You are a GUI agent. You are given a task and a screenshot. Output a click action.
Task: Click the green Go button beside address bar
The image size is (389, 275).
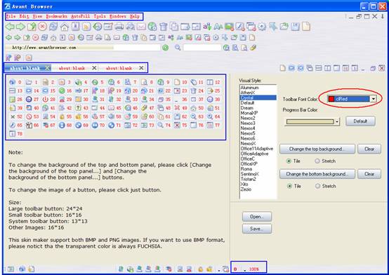pyautogui.click(x=165, y=48)
